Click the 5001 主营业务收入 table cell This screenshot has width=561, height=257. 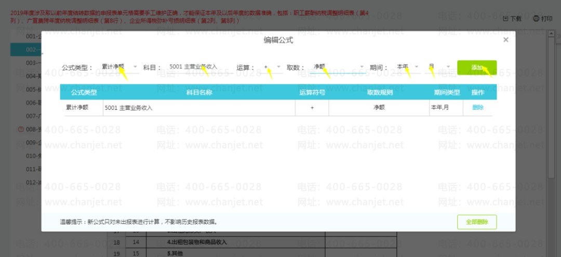coord(199,108)
